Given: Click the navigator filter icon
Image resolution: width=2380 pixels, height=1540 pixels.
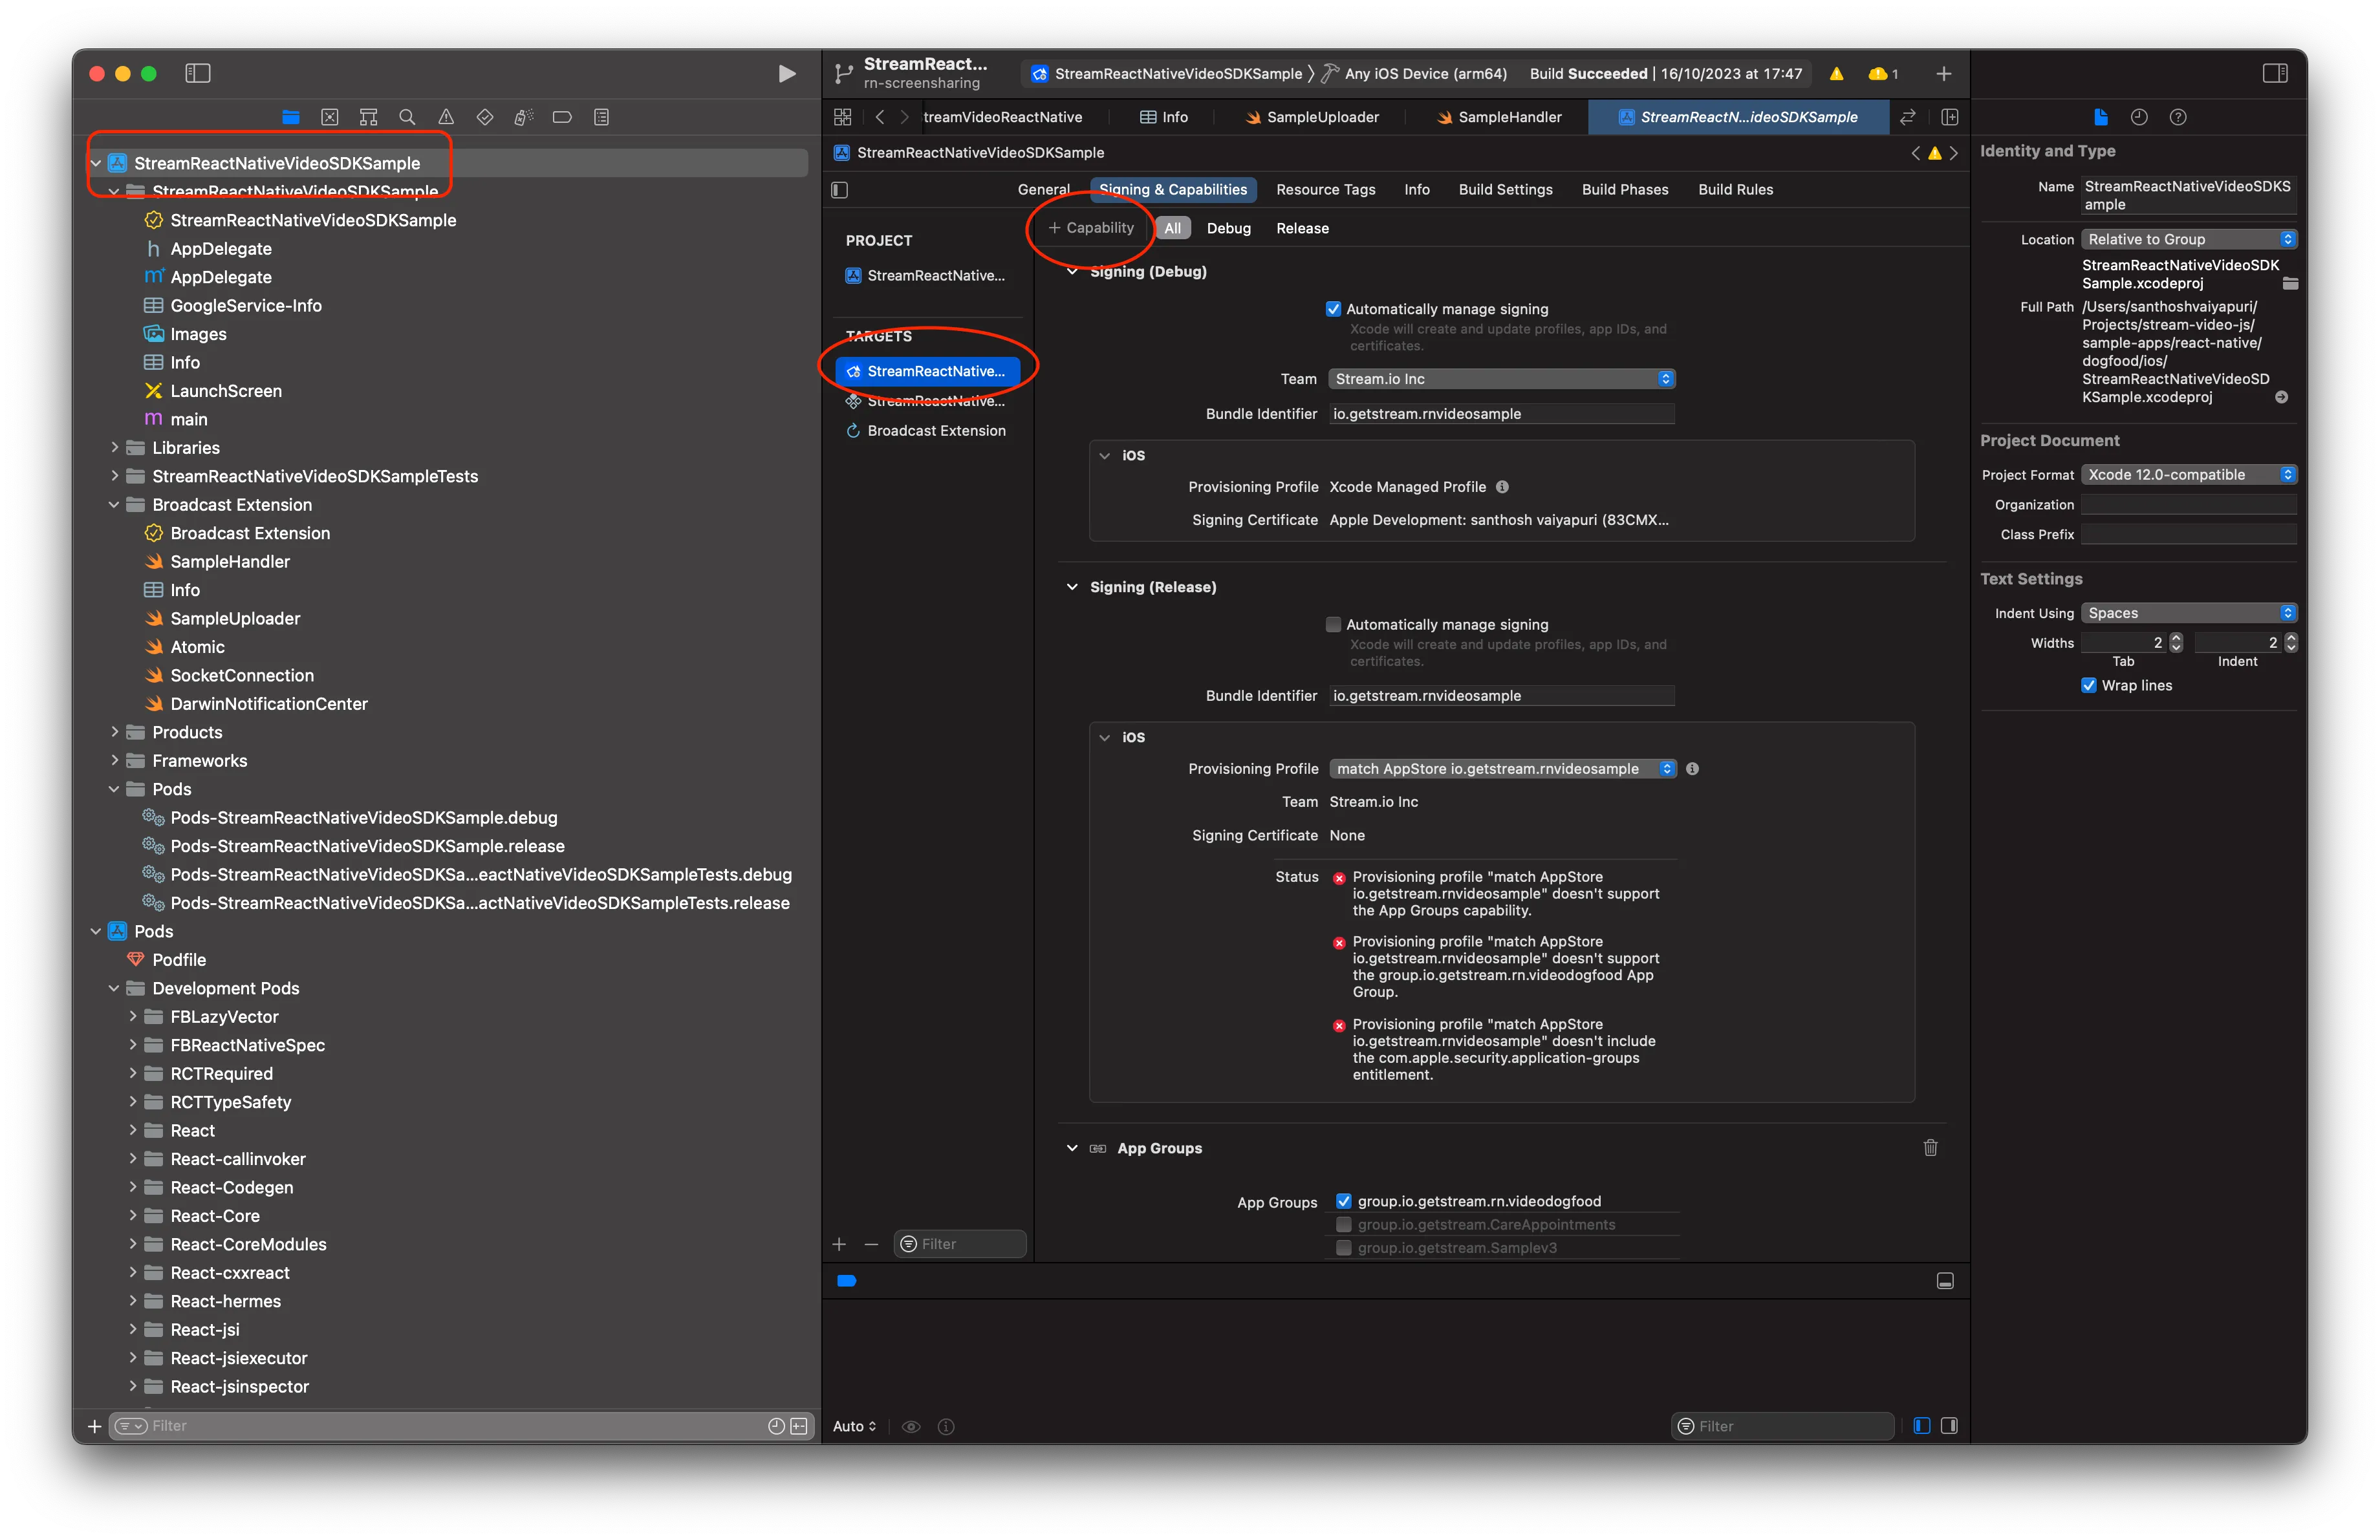Looking at the screenshot, I should pyautogui.click(x=135, y=1426).
